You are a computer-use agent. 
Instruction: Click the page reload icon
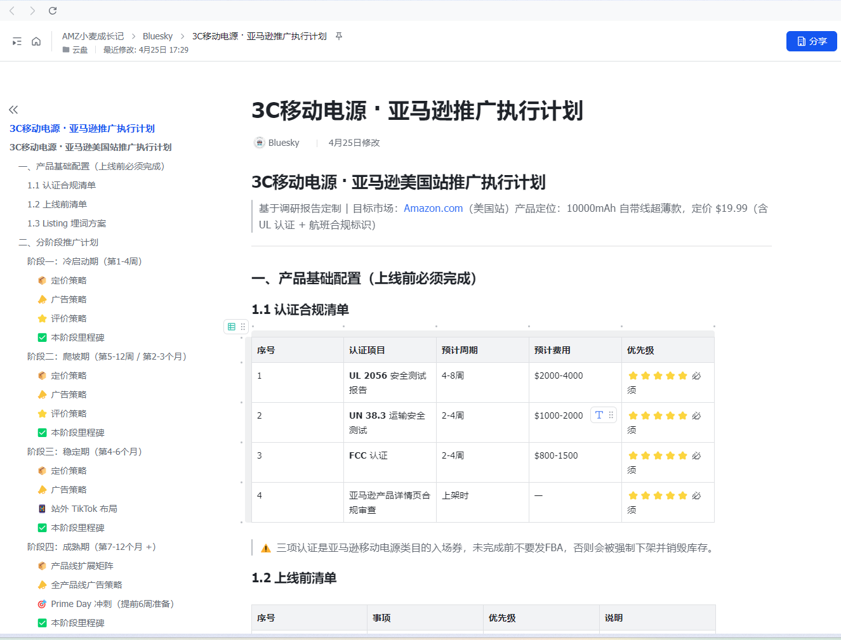coord(53,11)
